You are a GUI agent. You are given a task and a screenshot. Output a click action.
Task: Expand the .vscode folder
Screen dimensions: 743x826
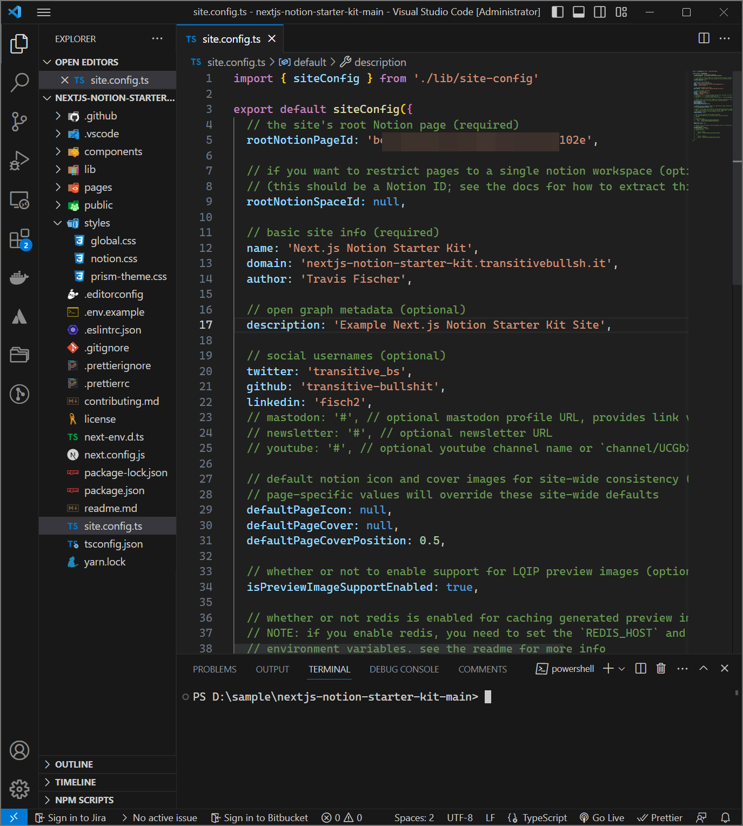click(108, 134)
